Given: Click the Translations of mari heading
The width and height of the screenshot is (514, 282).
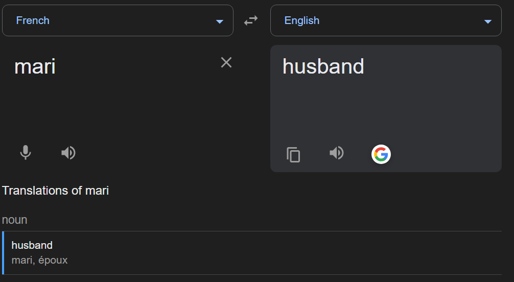Looking at the screenshot, I should pyautogui.click(x=55, y=191).
